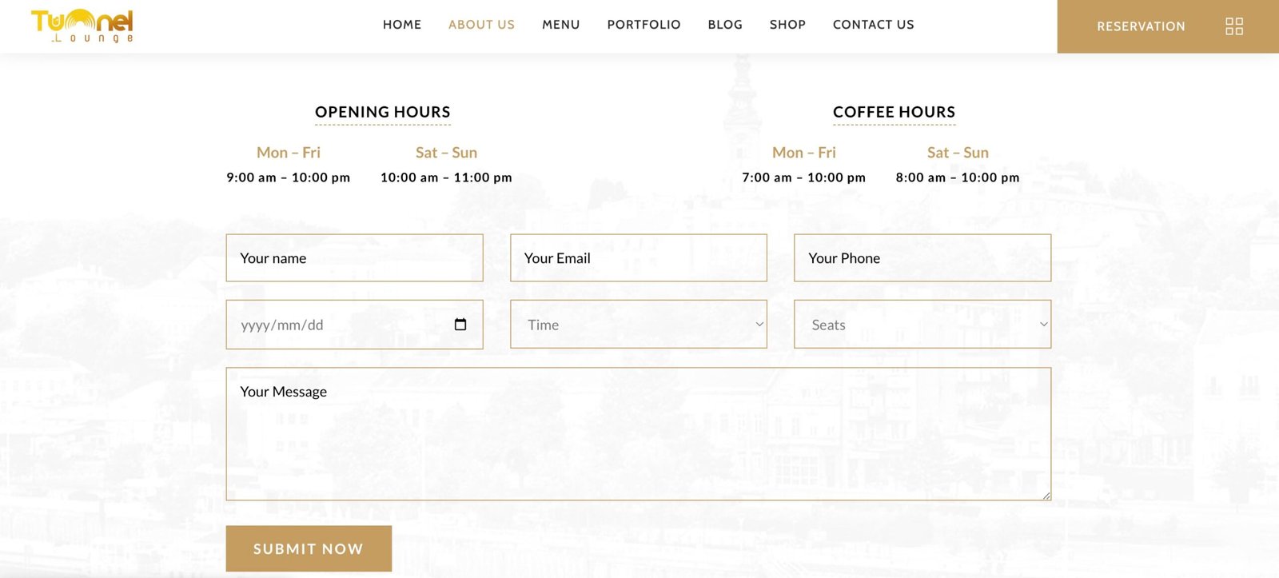The height and width of the screenshot is (578, 1279).
Task: Click the yyyy/mm/dd date field
Action: coord(336,325)
